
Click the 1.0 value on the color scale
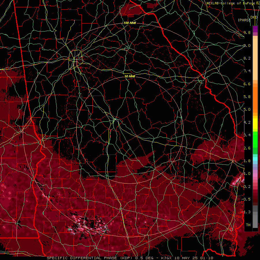pos(247,174)
